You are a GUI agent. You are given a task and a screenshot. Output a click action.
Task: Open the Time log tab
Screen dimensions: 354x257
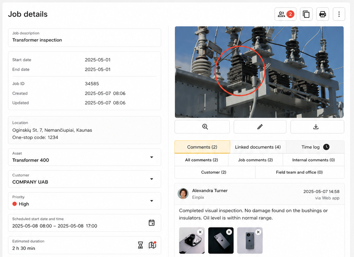tap(315, 147)
